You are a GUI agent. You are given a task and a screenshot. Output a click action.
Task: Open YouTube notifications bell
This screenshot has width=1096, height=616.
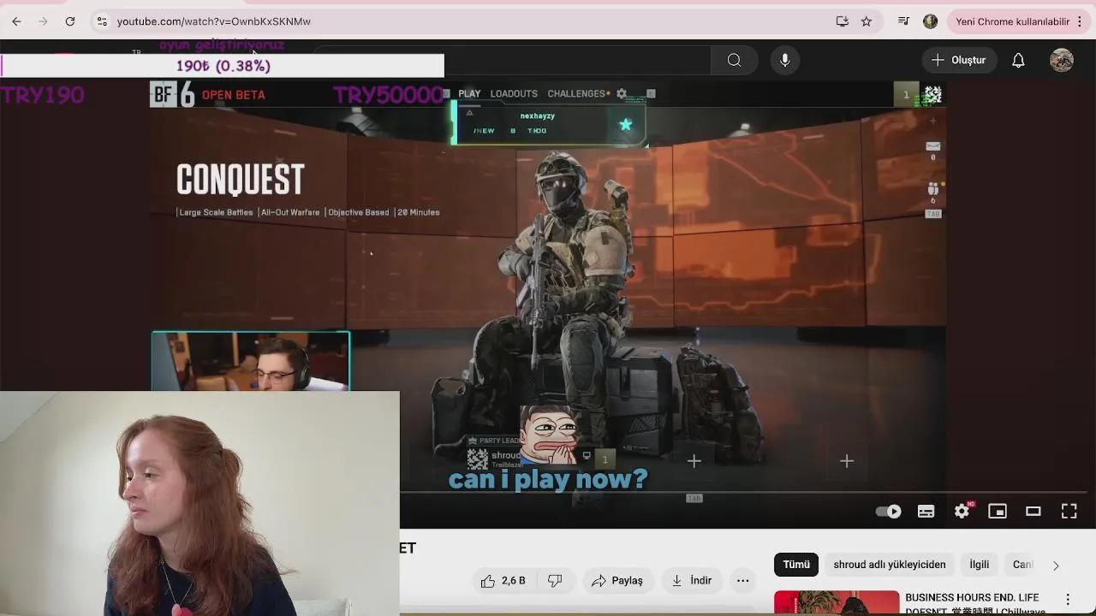tap(1018, 60)
